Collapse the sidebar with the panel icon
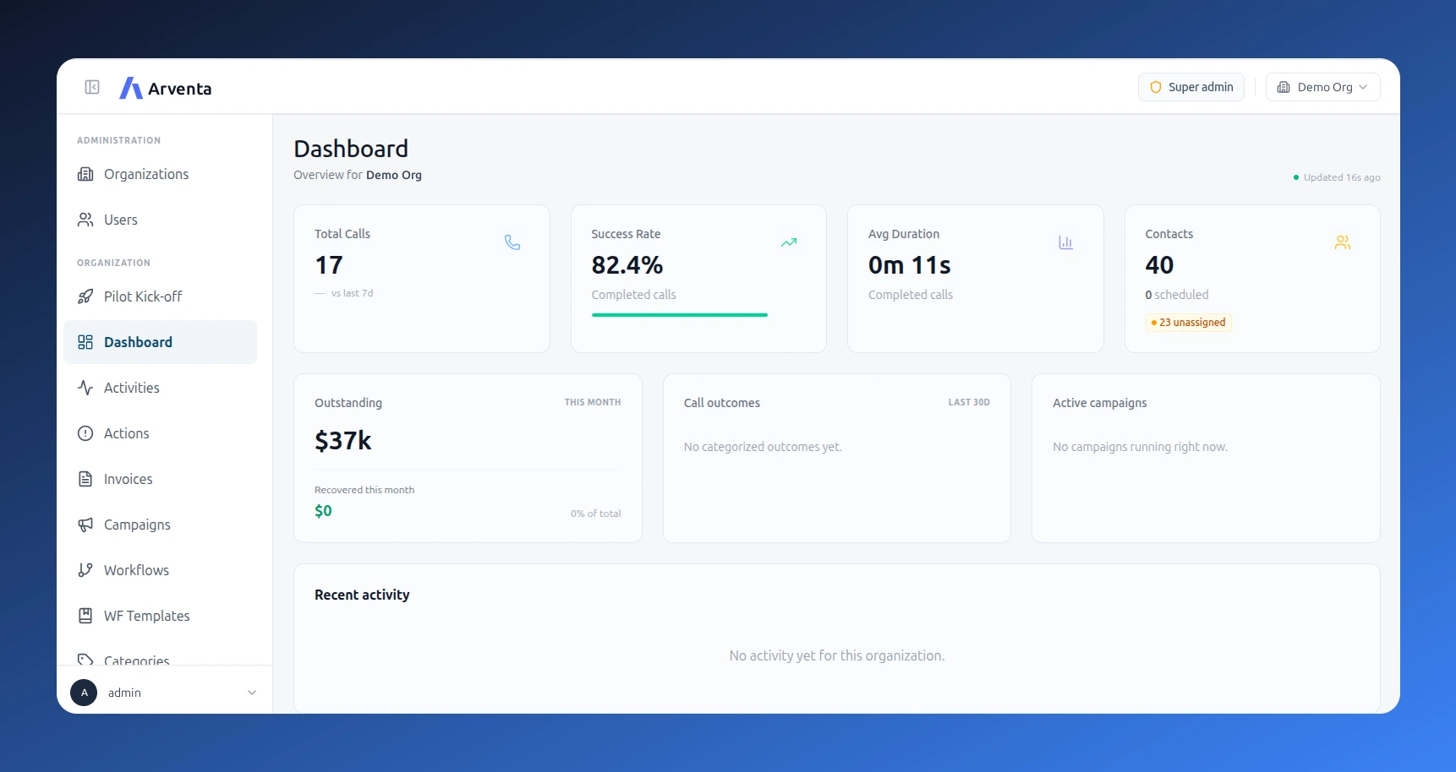The image size is (1456, 772). coord(92,87)
